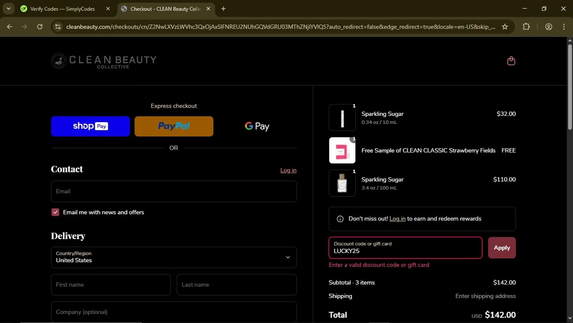
Task: Open the Chrome three-dot menu
Action: [564, 27]
